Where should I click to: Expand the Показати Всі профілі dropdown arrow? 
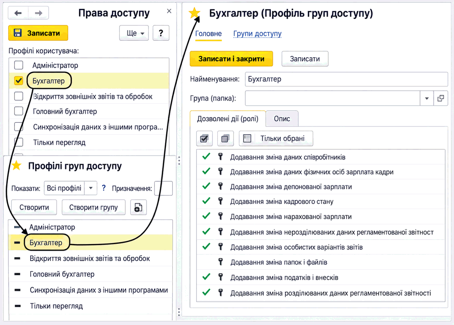coord(91,188)
